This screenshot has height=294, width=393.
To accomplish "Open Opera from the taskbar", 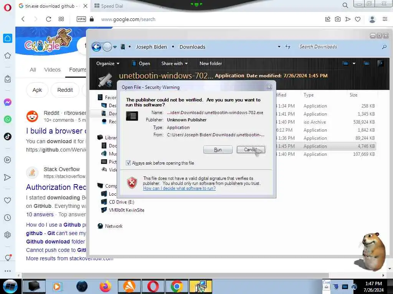I will (x=153, y=286).
